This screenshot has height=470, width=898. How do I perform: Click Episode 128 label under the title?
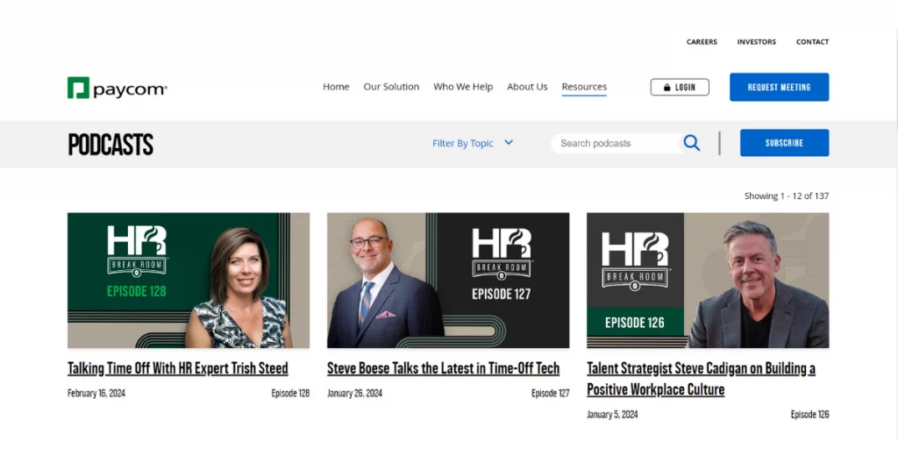(290, 394)
